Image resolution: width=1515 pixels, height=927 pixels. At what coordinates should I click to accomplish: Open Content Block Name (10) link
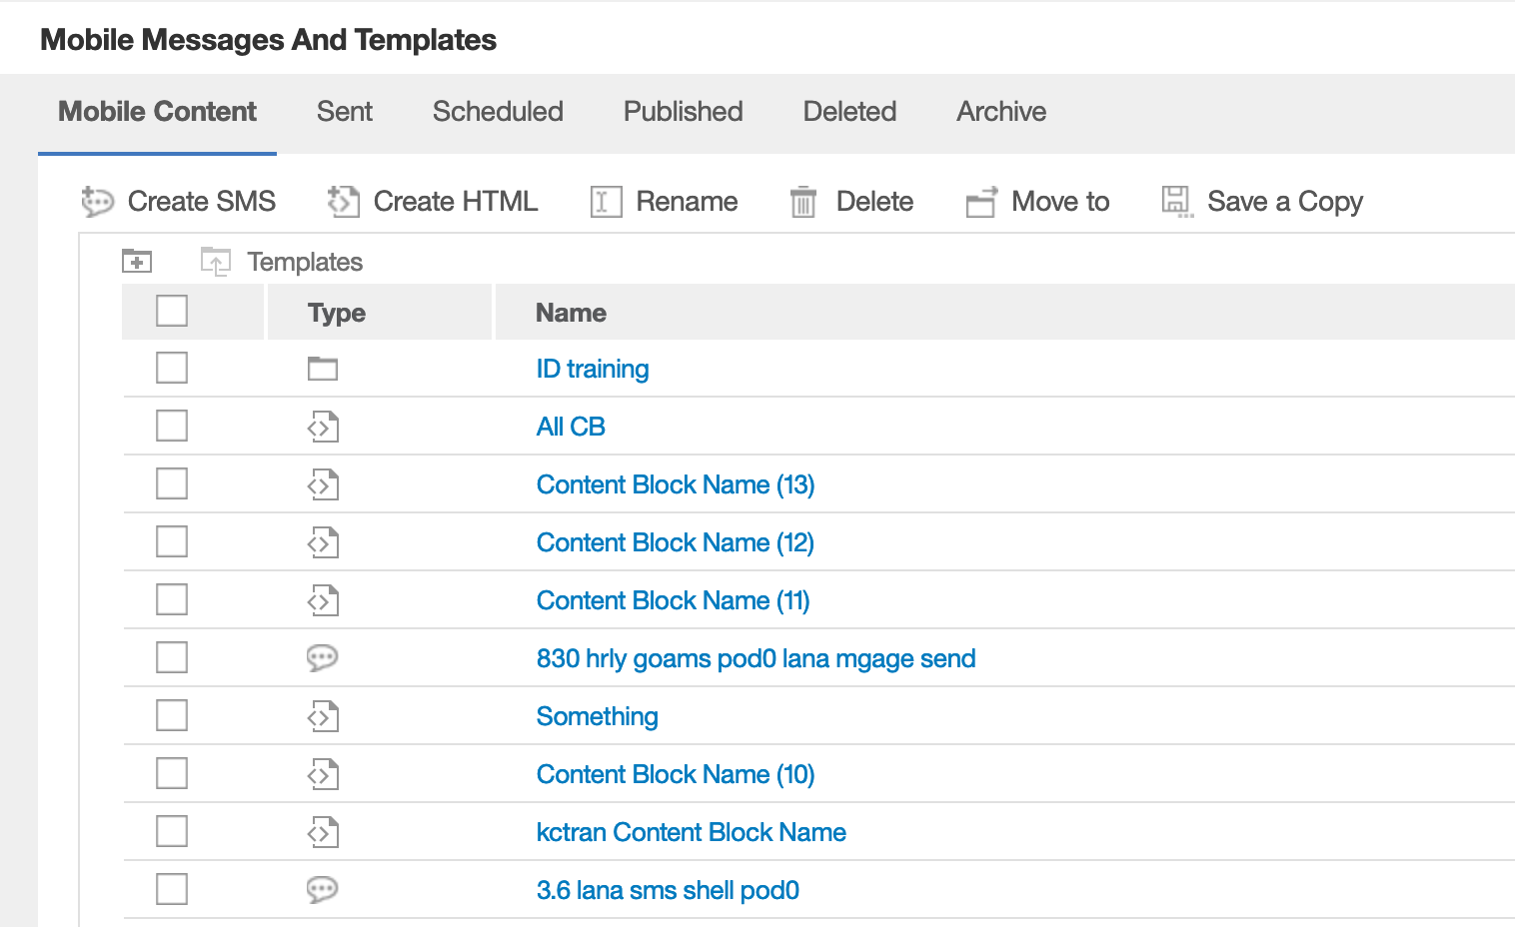(x=676, y=774)
